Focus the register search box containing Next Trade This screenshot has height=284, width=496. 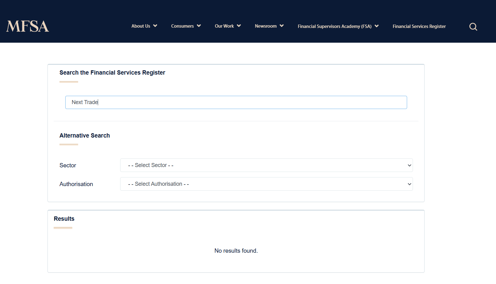[236, 102]
